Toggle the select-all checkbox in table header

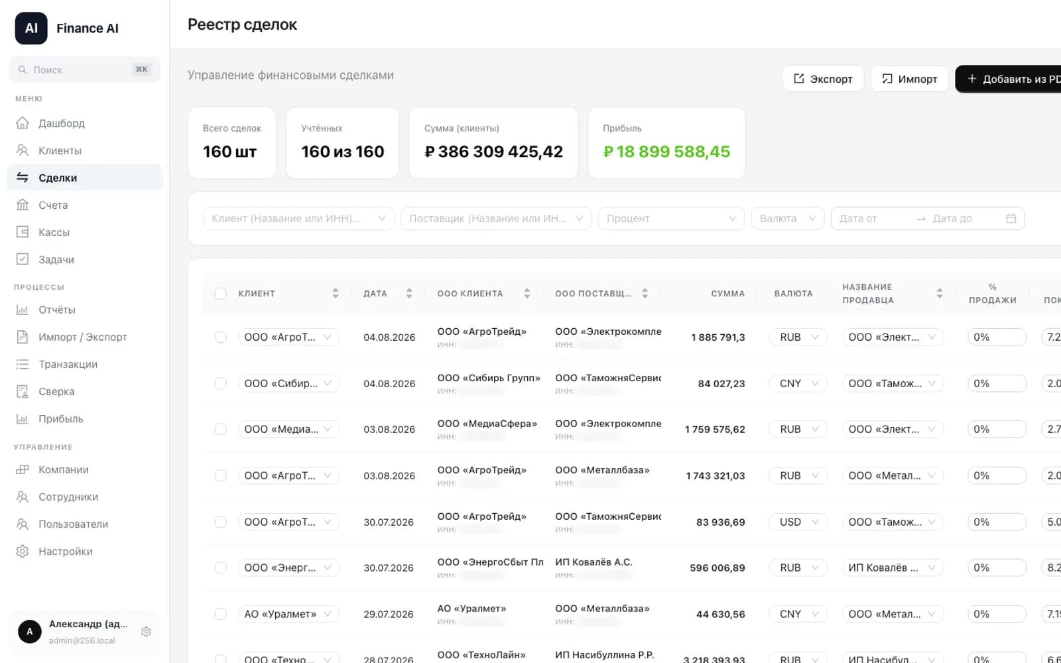(x=221, y=294)
